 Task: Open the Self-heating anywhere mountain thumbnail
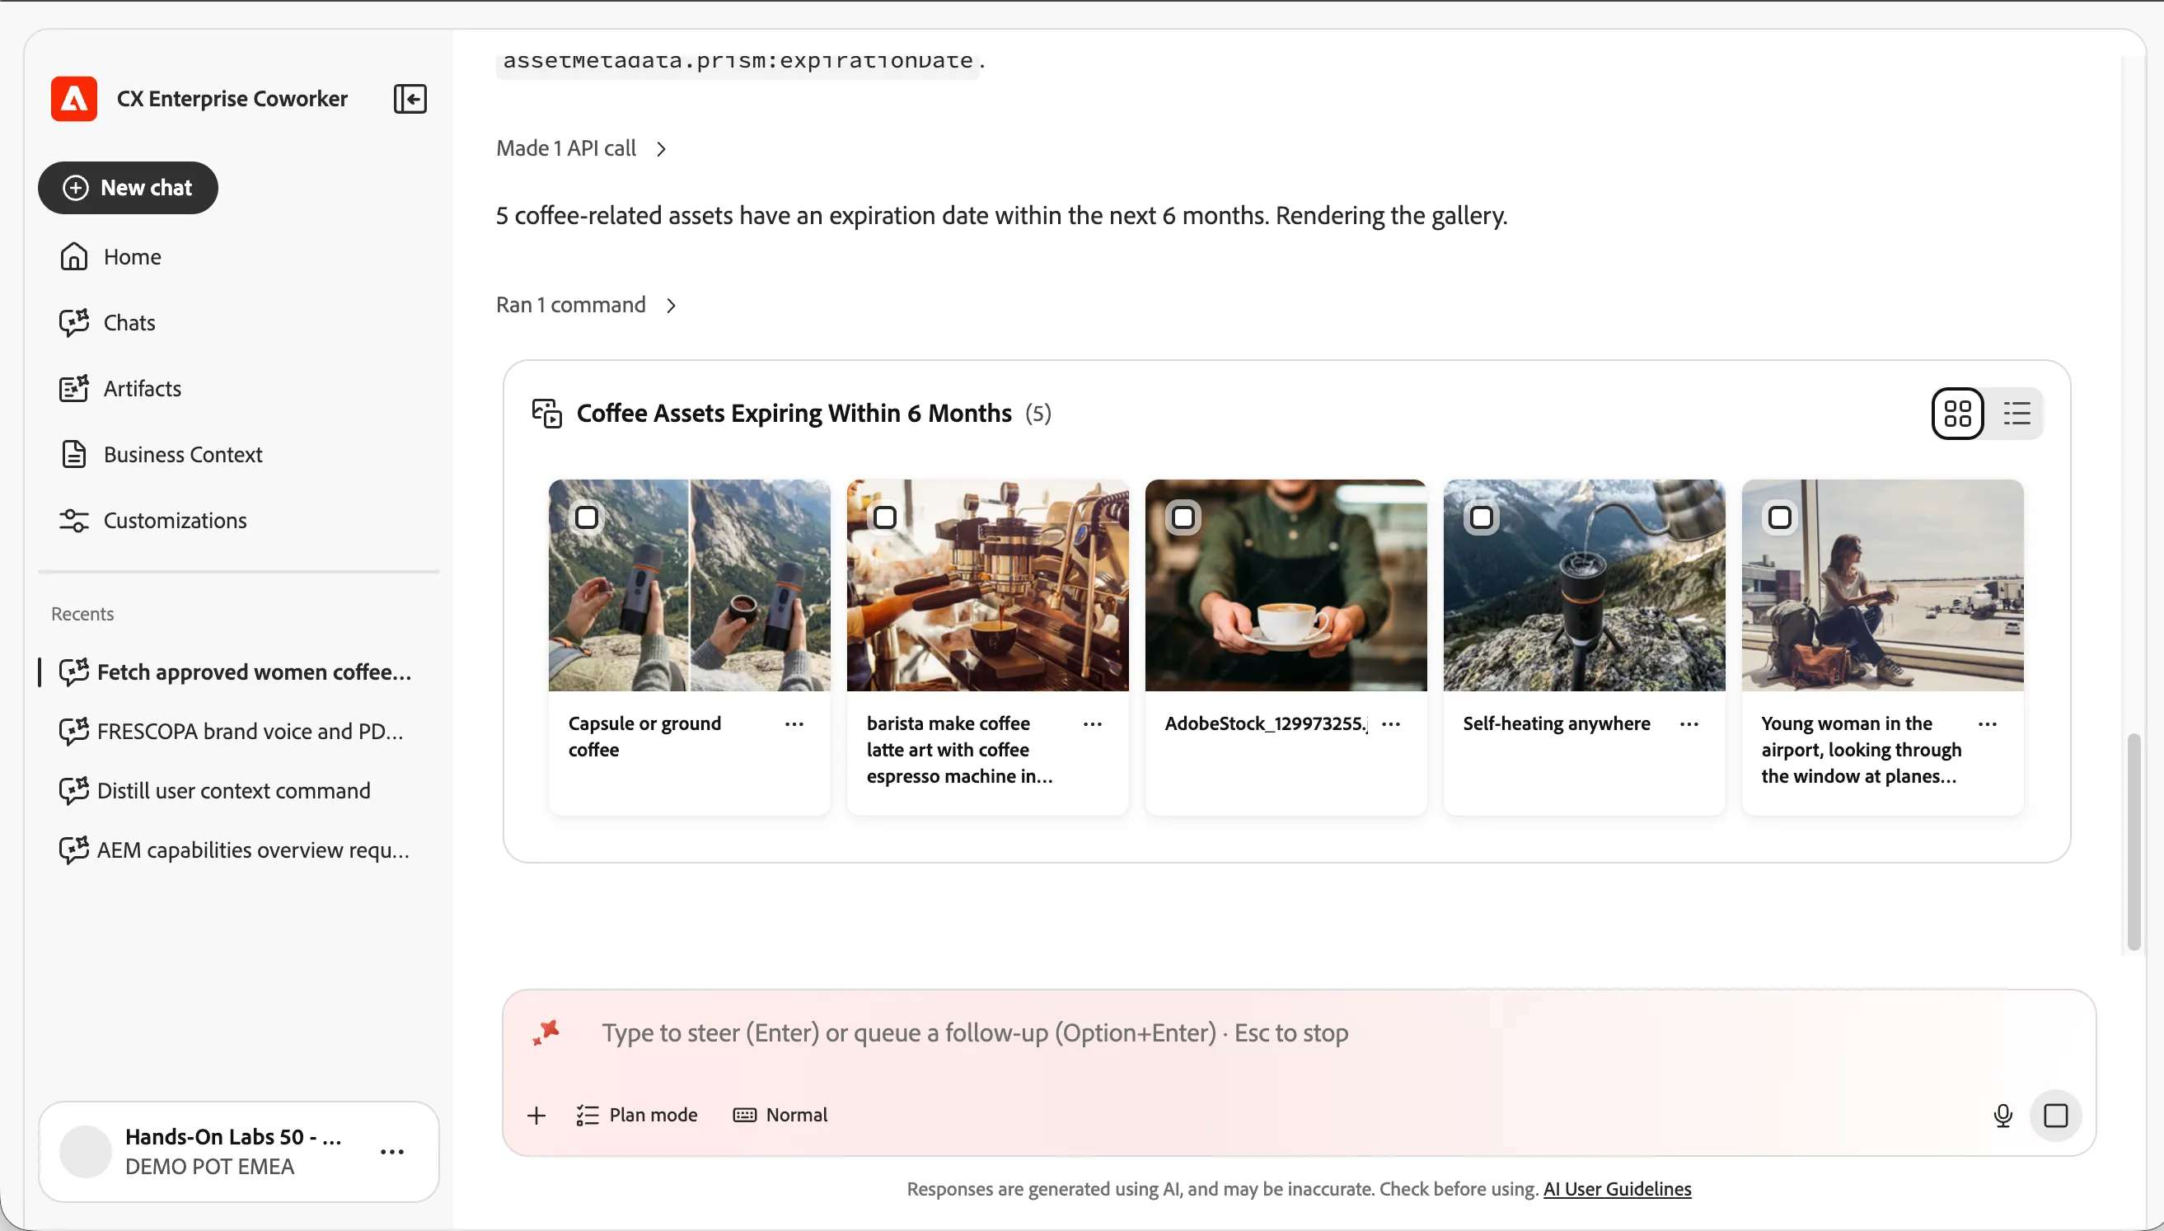coord(1584,585)
